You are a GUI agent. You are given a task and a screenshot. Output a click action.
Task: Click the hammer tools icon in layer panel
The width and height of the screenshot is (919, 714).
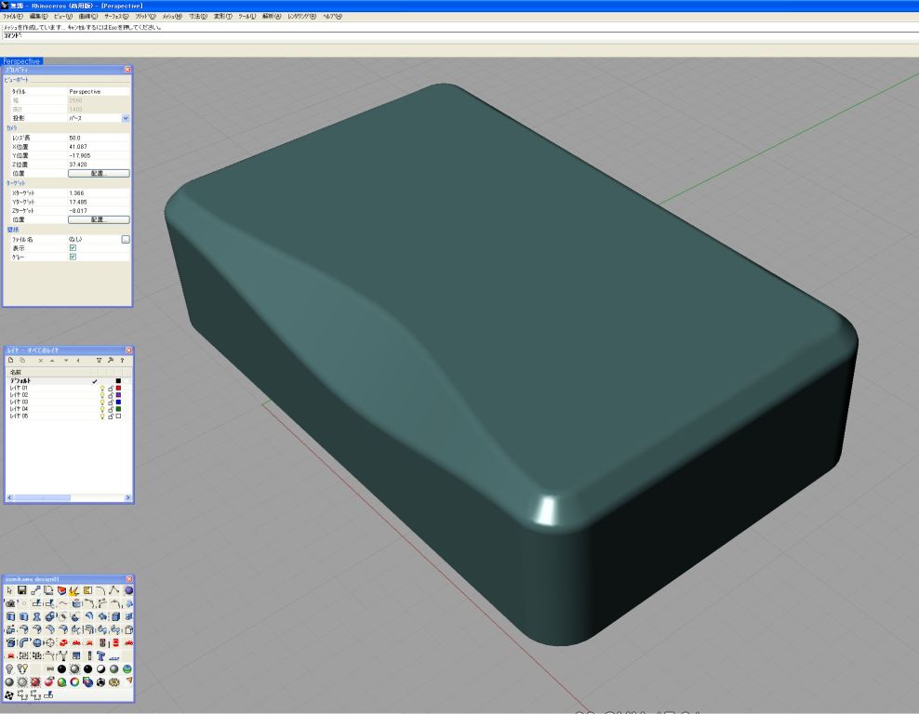111,360
